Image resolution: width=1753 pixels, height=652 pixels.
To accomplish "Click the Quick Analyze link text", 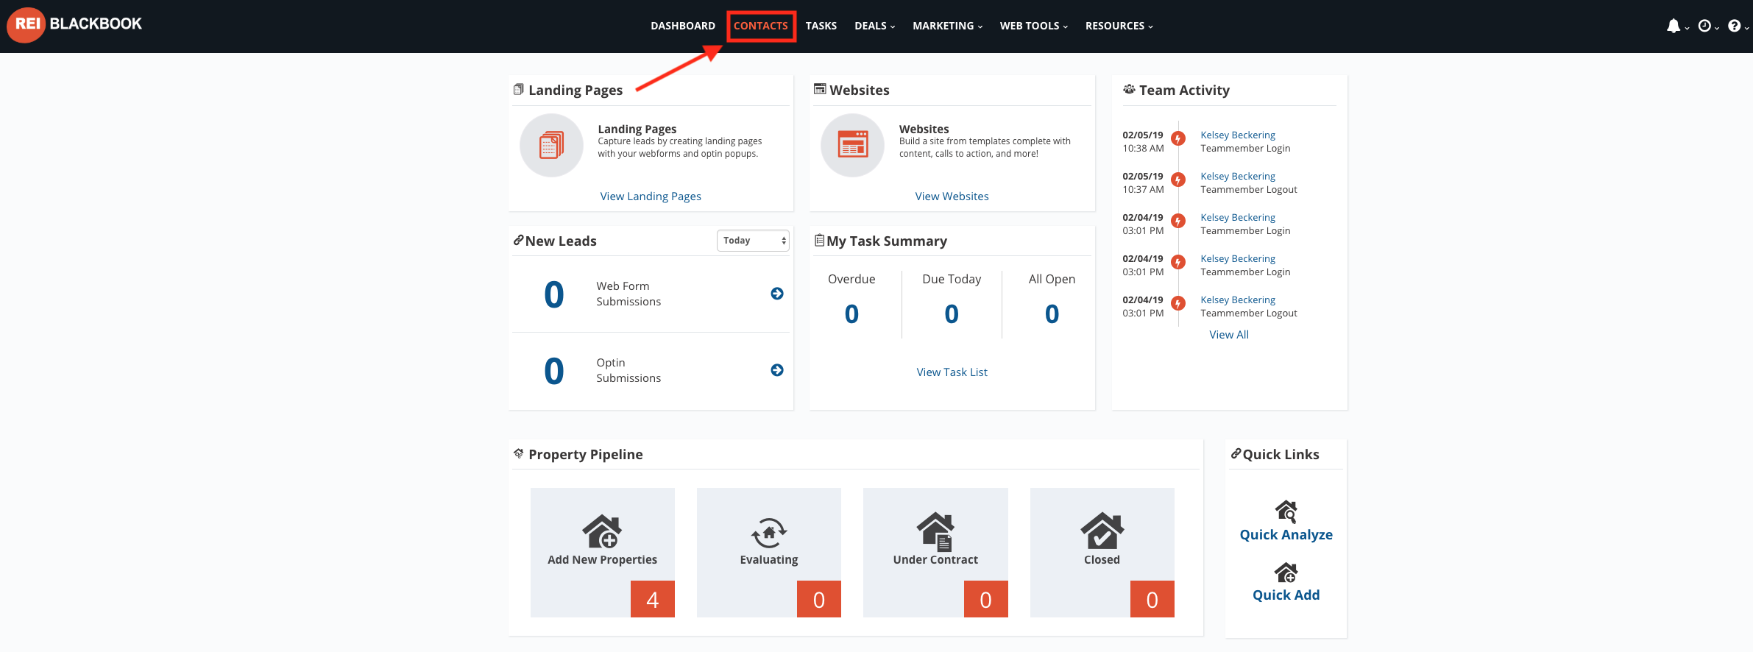I will tap(1286, 535).
